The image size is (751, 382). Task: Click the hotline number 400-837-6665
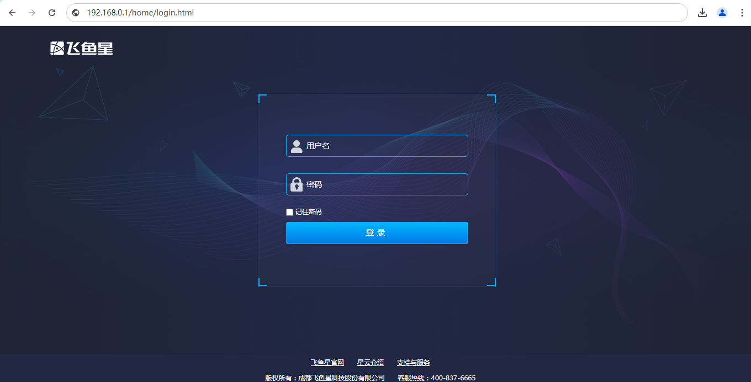point(453,378)
